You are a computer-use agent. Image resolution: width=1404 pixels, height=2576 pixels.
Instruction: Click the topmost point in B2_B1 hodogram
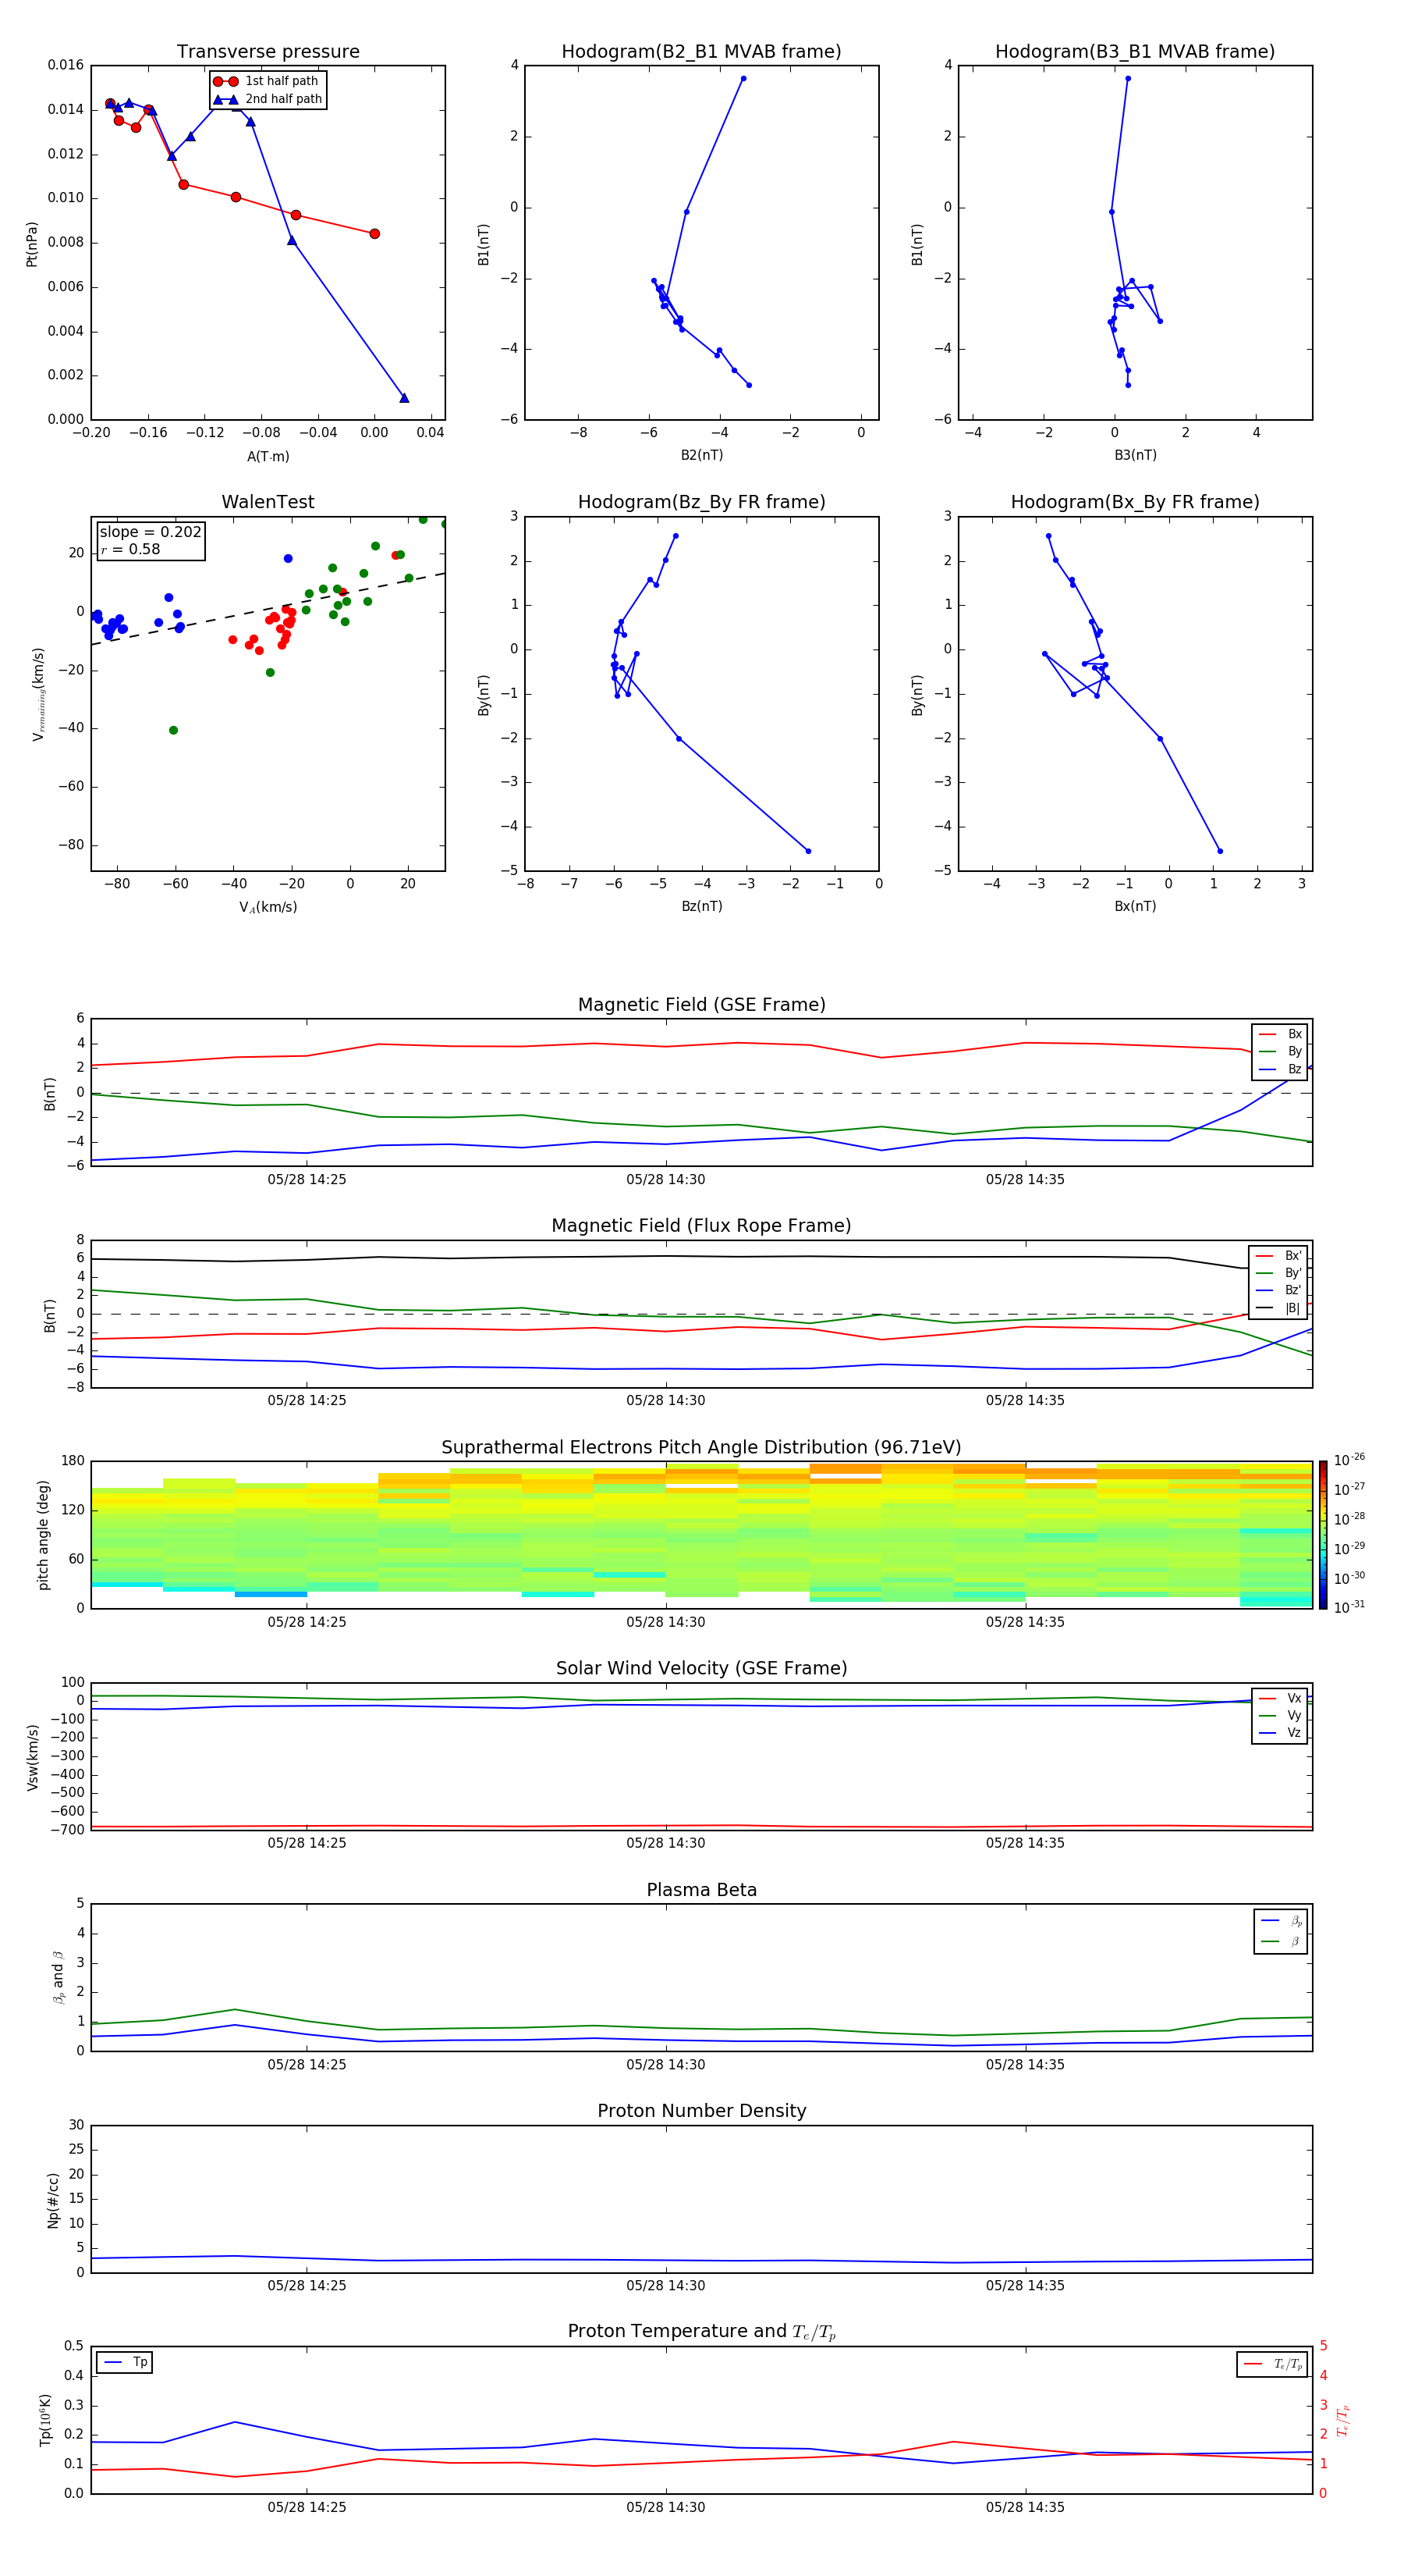743,78
